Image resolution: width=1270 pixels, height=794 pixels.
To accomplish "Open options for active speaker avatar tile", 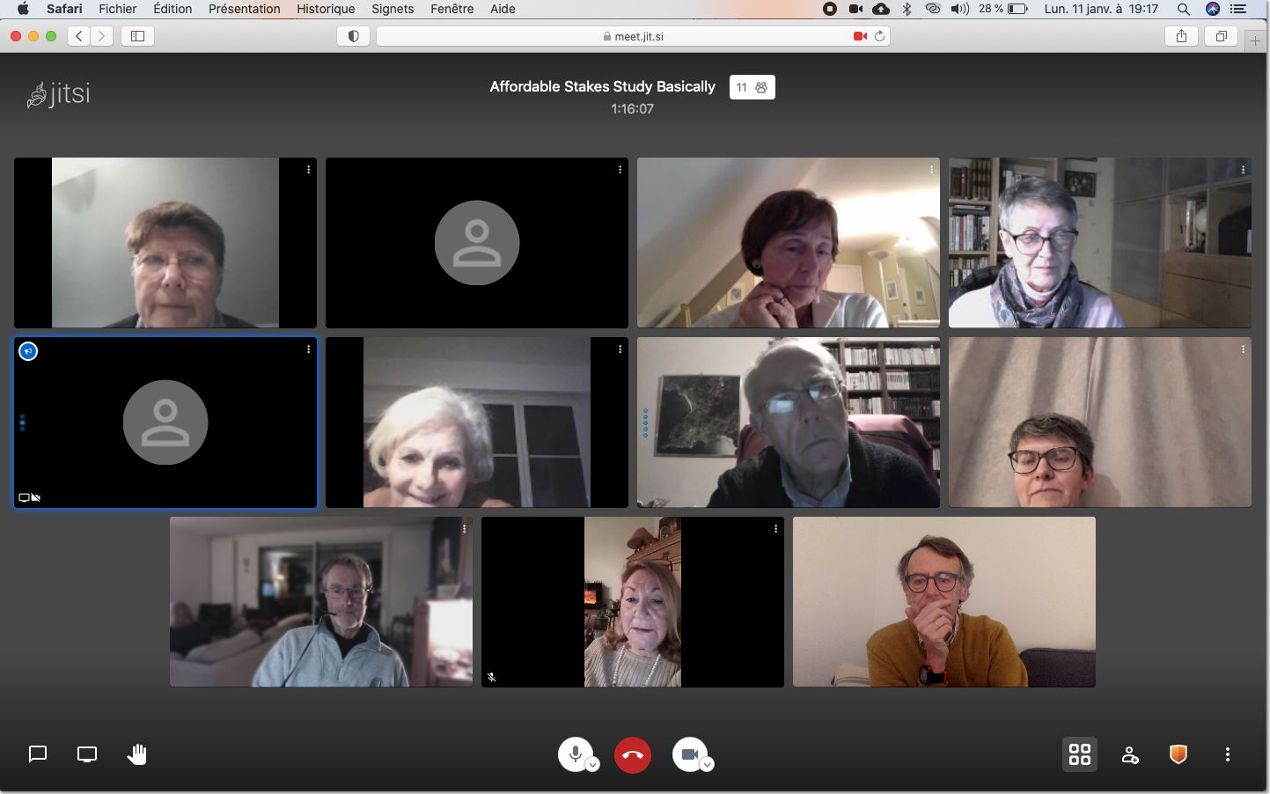I will 308,349.
